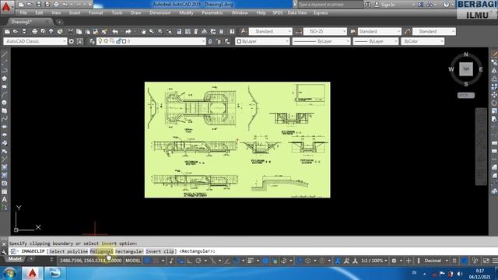498x280 pixels.
Task: Click the keyword search input field
Action: click(x=330, y=5)
